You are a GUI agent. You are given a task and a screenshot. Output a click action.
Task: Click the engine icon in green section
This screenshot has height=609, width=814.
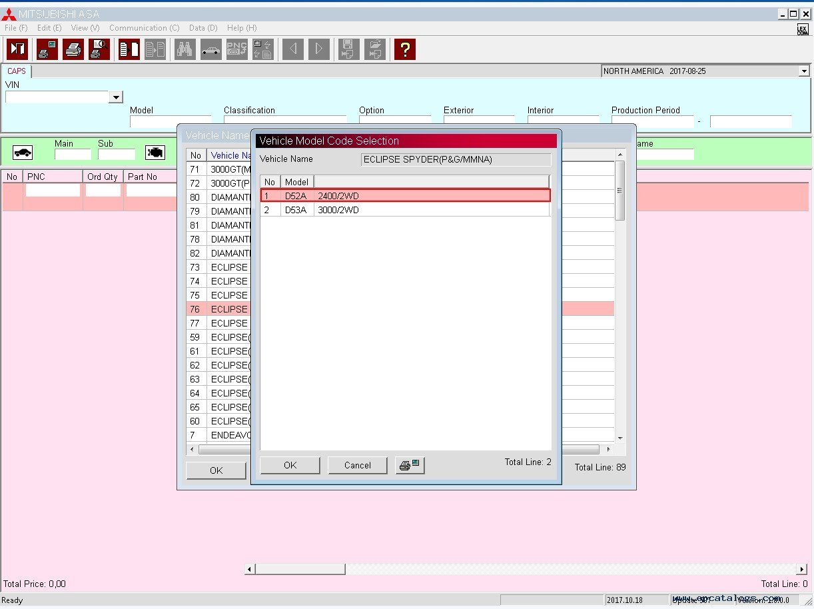point(155,153)
